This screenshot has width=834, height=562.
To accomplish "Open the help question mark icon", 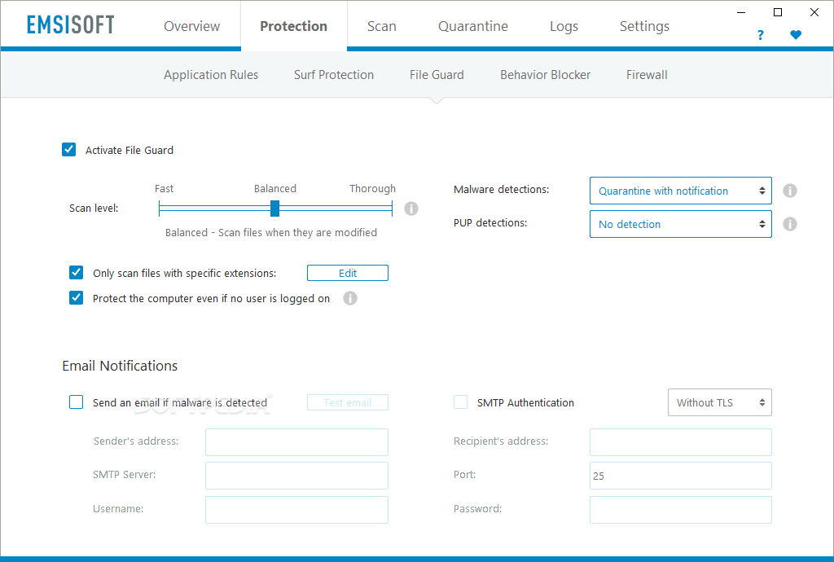I will [760, 35].
